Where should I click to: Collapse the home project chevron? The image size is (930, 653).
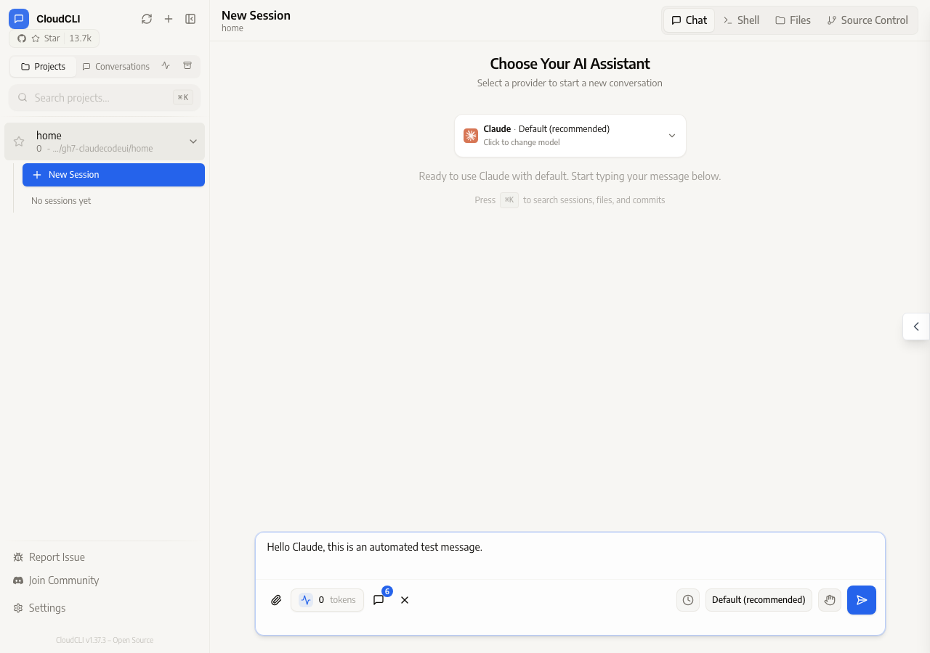click(193, 141)
